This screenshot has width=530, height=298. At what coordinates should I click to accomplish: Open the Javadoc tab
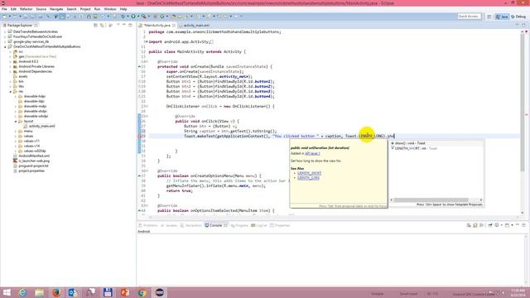point(169,225)
